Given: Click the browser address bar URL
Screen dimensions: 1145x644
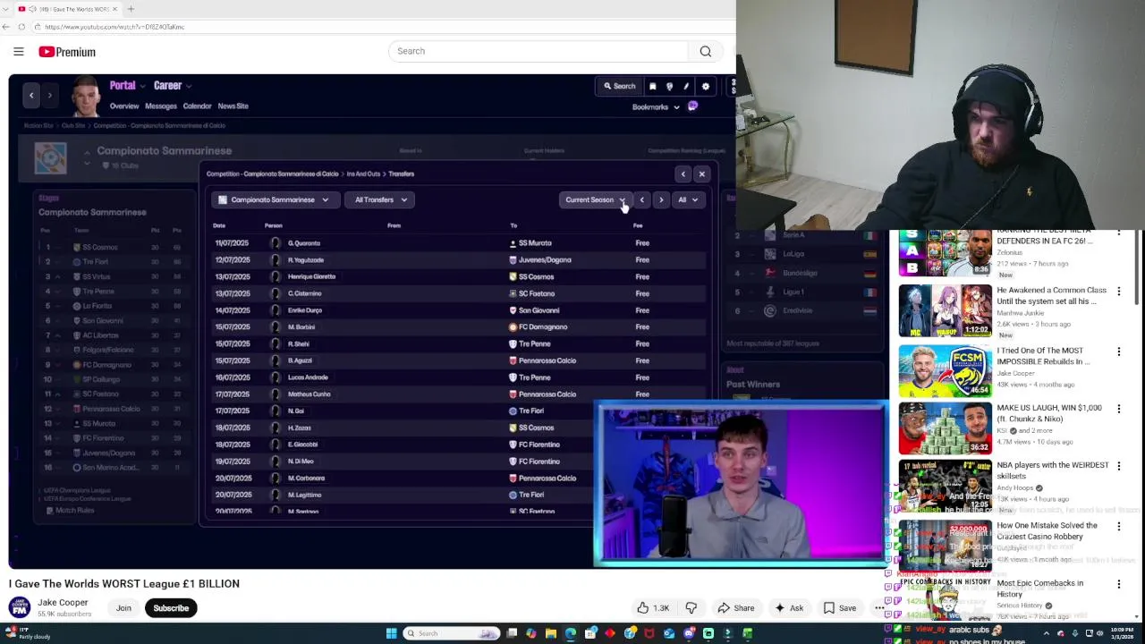Looking at the screenshot, I should pos(114,27).
